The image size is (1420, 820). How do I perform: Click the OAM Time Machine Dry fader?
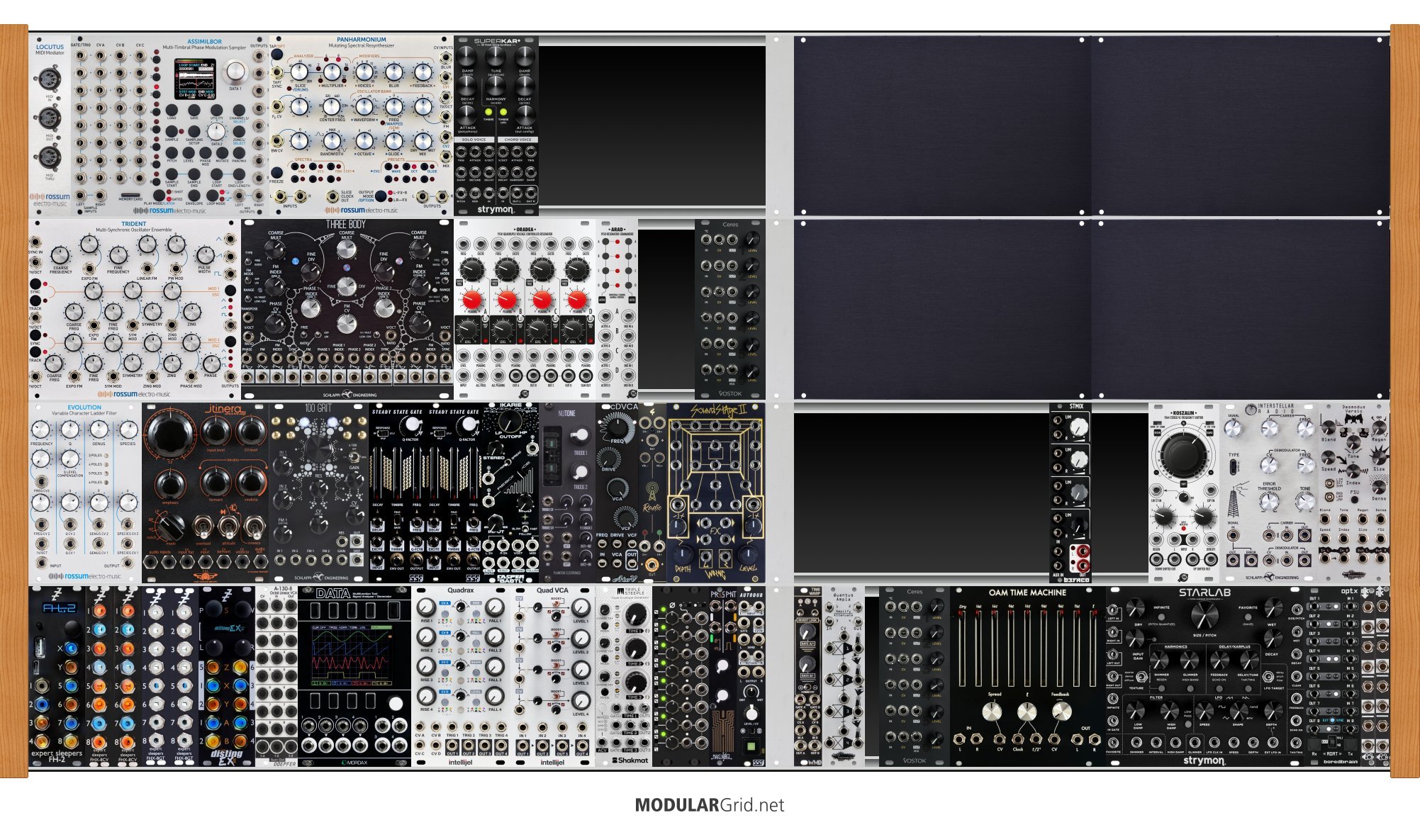pos(963,648)
